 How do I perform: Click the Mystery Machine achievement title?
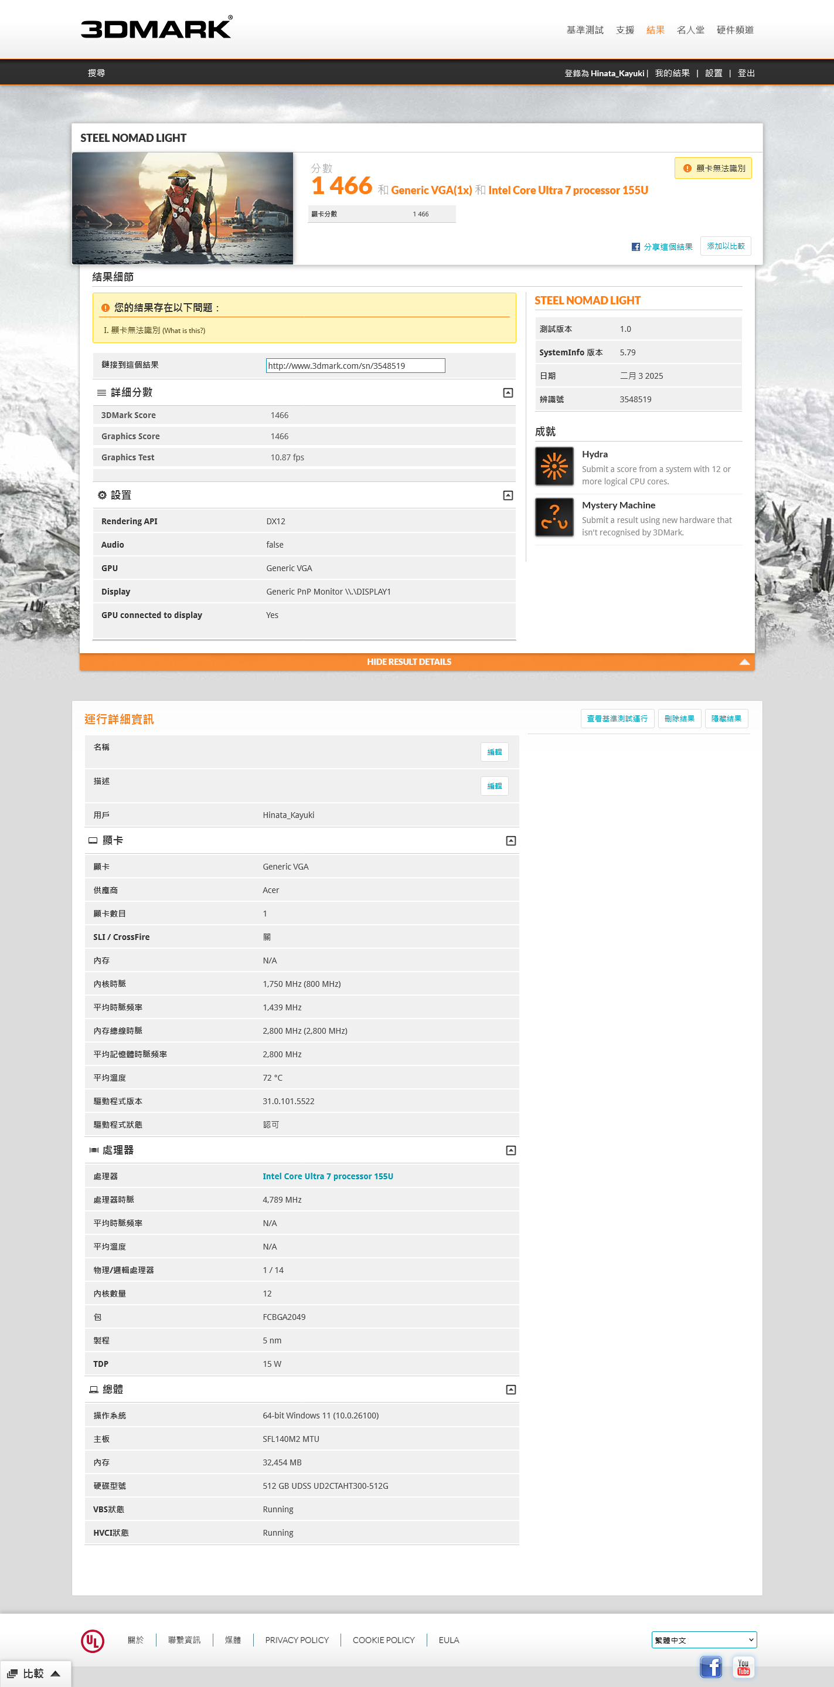click(619, 505)
